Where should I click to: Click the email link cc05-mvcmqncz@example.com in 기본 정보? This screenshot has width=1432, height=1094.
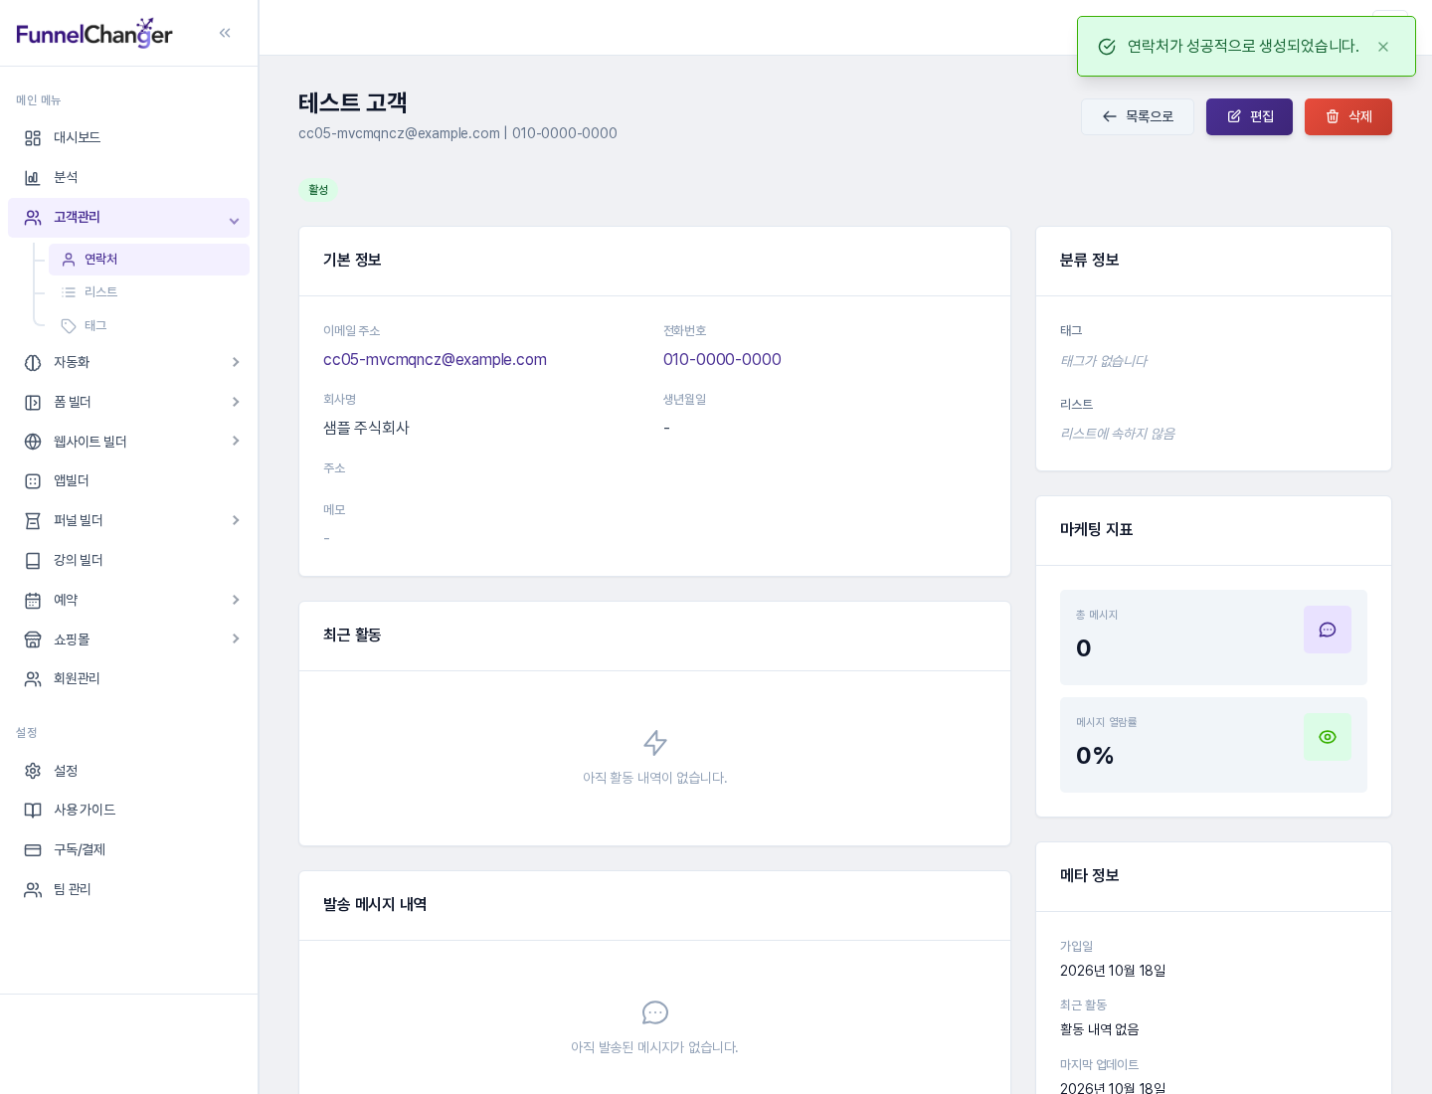(x=435, y=360)
